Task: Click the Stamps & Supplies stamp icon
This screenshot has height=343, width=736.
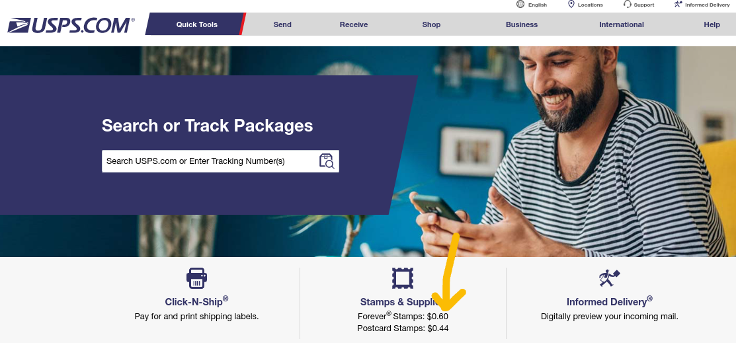Action: pyautogui.click(x=403, y=278)
